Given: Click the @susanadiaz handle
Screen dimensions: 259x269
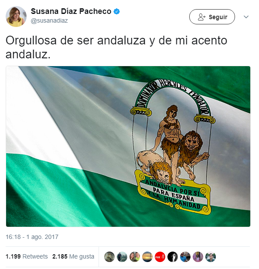Looking at the screenshot, I should [49, 20].
